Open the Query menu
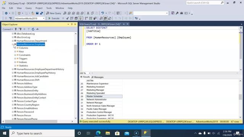This screenshot has height=137, width=244. point(29,8)
